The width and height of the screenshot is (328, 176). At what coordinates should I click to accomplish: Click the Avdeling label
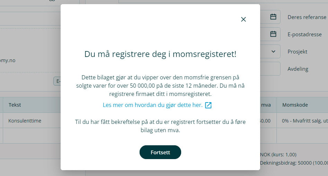(298, 69)
